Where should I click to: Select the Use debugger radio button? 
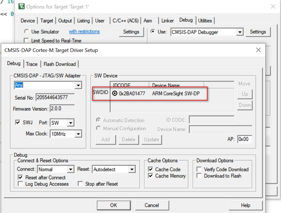click(x=153, y=31)
